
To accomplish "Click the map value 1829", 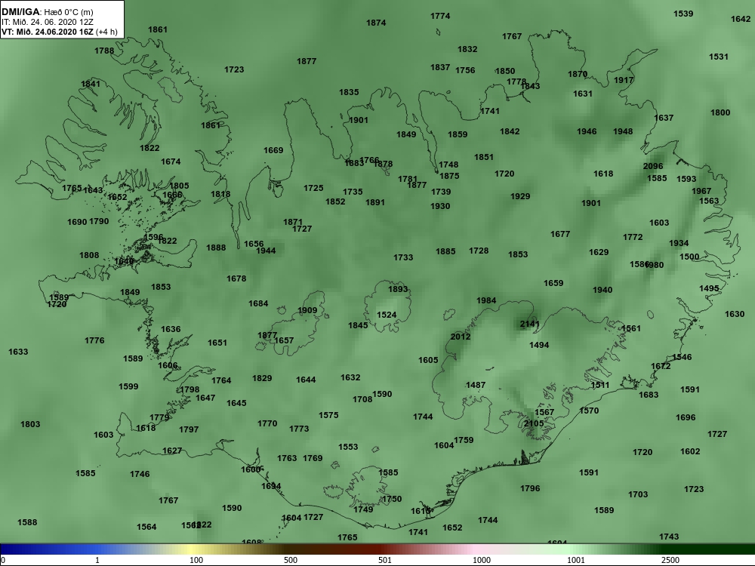I will pos(263,378).
